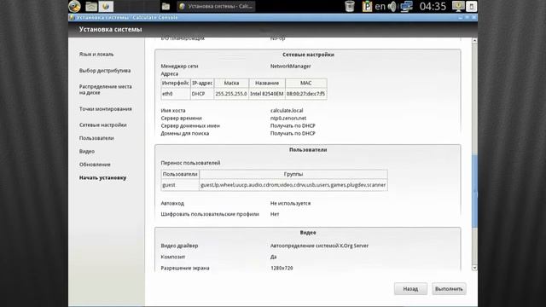The height and width of the screenshot is (307, 546).
Task: Click the monitor tray icon
Action: click(458, 6)
